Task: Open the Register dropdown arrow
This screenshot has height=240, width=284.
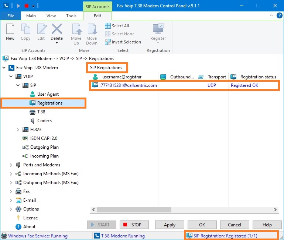Action: (x=158, y=43)
